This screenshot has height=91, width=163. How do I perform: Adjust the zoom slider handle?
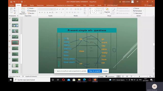(x=139, y=76)
